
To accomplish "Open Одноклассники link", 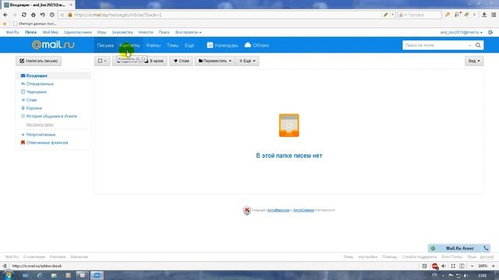I will (x=78, y=33).
